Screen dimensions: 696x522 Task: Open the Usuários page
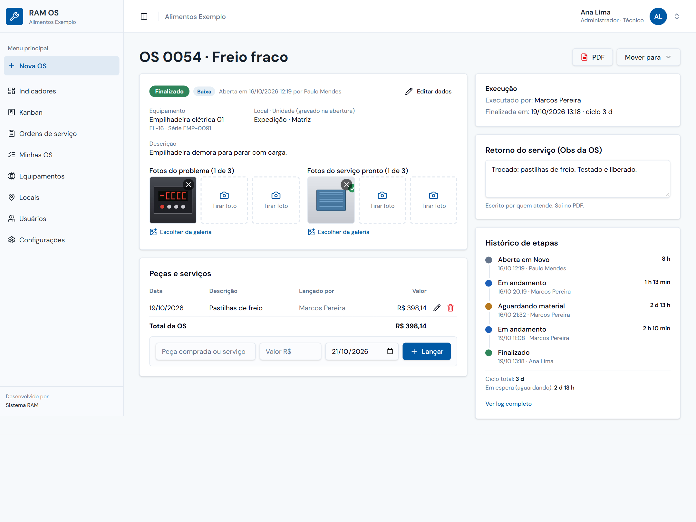pos(62,219)
